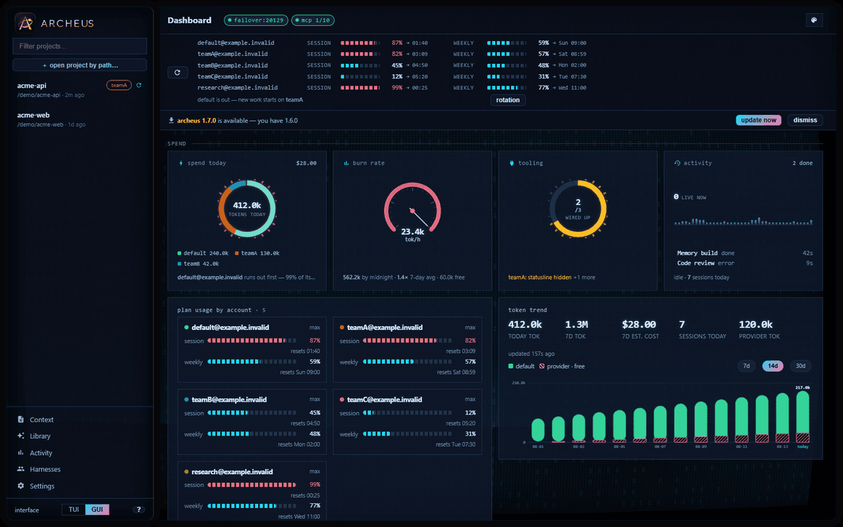Click the Archeus logo icon
The height and width of the screenshot is (527, 843).
[25, 23]
